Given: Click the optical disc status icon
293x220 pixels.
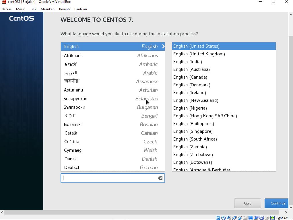Looking at the screenshot, I should click(223, 218).
